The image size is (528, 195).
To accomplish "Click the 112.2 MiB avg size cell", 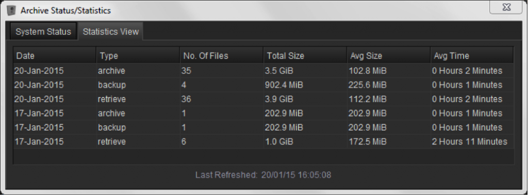I will (389, 99).
